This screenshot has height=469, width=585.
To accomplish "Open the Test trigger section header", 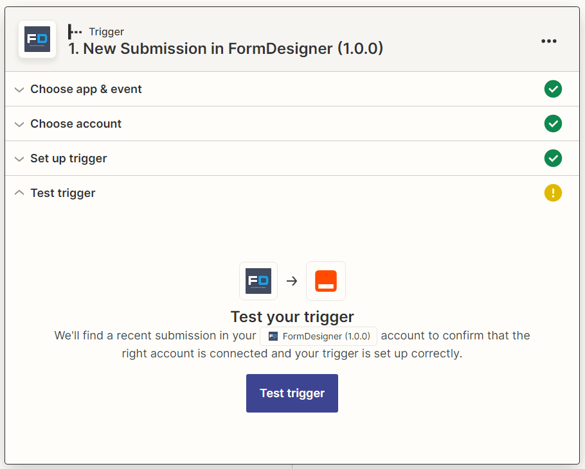I will point(62,192).
